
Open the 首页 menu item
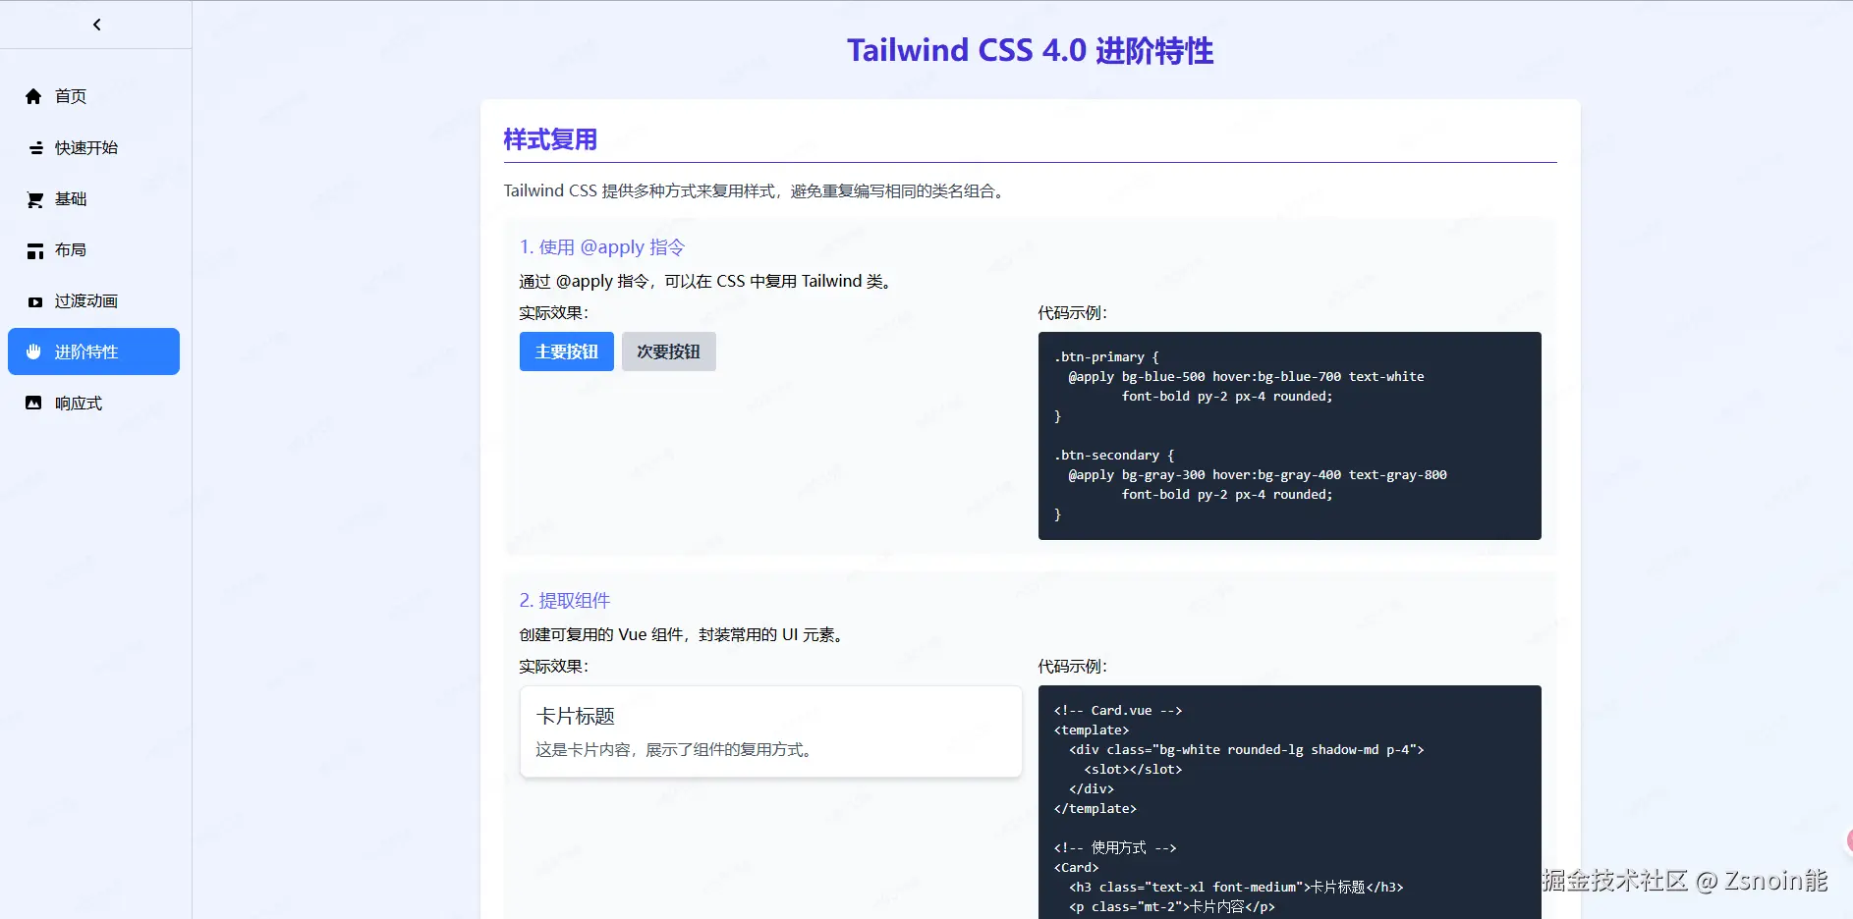coord(93,96)
